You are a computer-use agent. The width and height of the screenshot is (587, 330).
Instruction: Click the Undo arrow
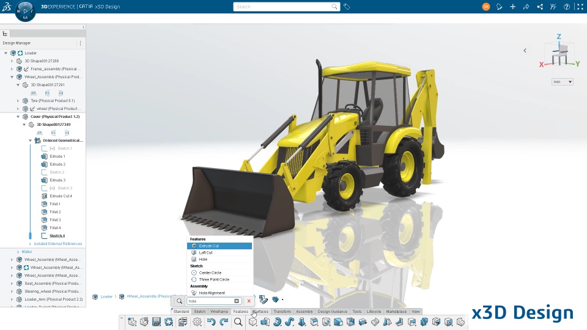211,322
